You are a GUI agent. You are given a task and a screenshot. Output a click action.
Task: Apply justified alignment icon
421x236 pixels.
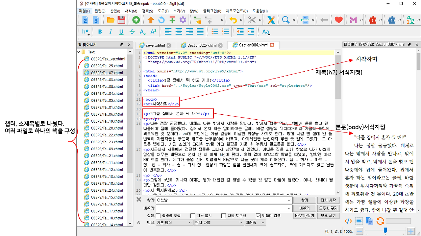click(x=200, y=31)
